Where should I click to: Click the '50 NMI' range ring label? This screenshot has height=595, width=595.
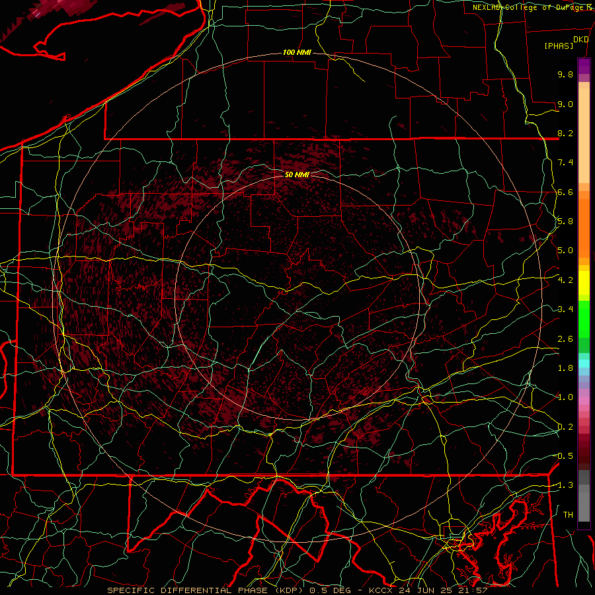click(x=297, y=175)
